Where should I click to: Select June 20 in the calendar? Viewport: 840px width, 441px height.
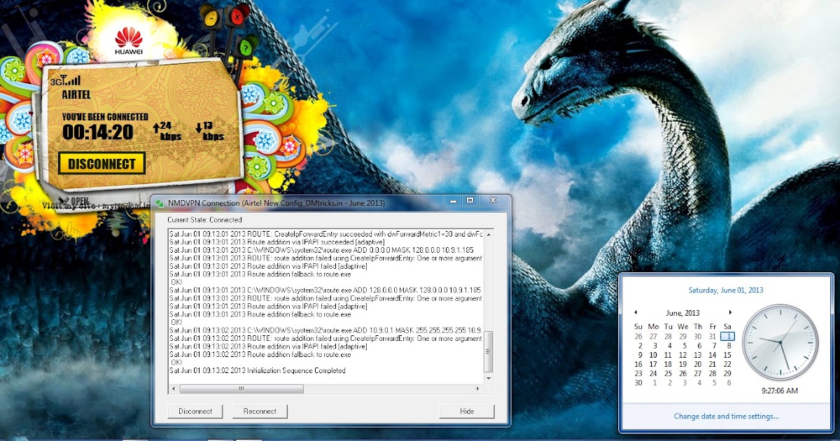pos(698,364)
